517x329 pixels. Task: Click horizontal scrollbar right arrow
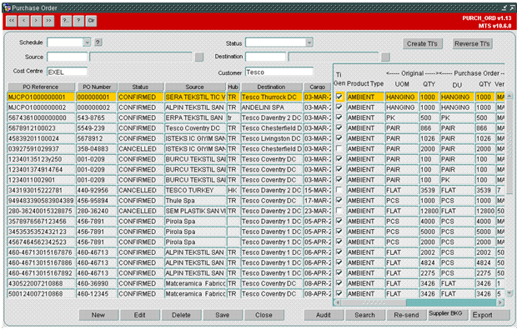point(500,302)
